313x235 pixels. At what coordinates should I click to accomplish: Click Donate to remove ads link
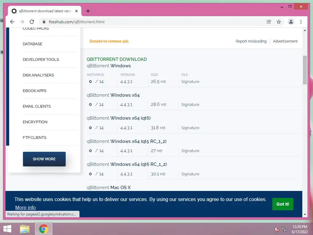click(x=109, y=41)
